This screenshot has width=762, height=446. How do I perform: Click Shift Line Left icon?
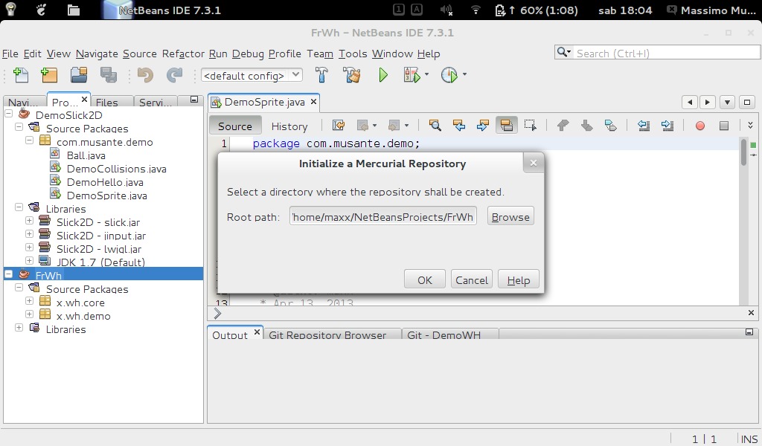(x=644, y=126)
